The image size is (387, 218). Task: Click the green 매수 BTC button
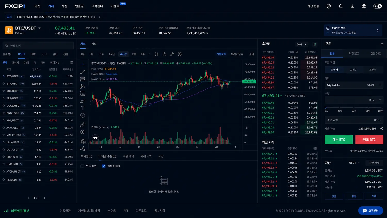coord(338,139)
